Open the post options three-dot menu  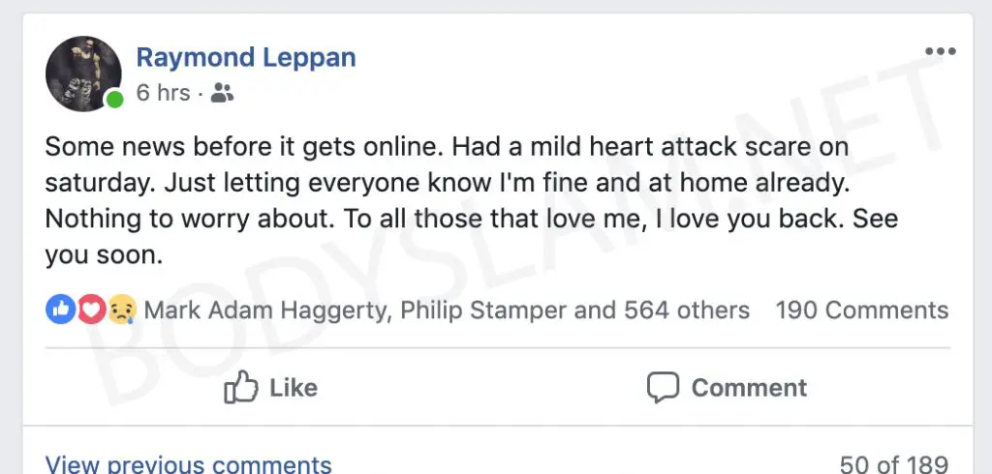pyautogui.click(x=940, y=52)
